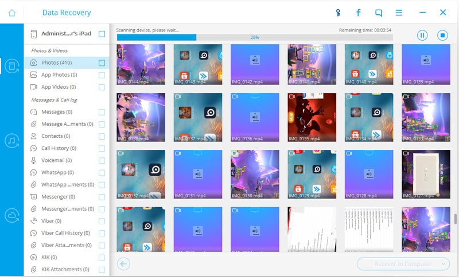459x277 pixels.
Task: Tick the WhatsApp (0) checkbox
Action: click(x=102, y=172)
